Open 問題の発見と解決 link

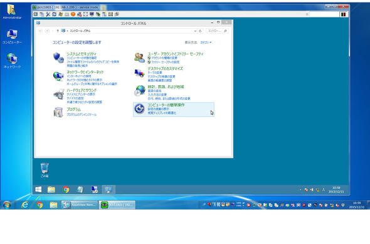tap(77, 66)
